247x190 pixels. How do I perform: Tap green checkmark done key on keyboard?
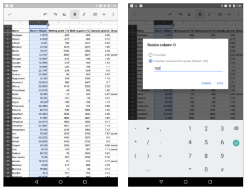[236, 143]
